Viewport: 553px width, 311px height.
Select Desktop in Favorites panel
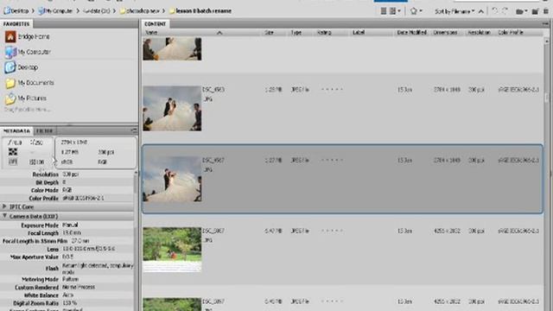[x=21, y=67]
